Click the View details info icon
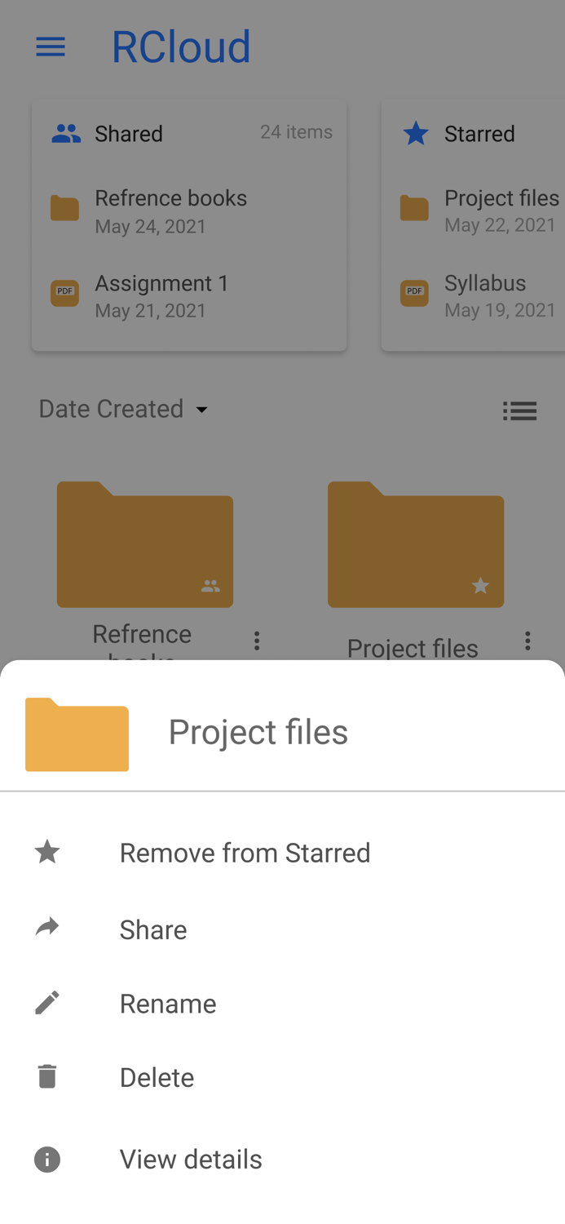The image size is (565, 1224). (46, 1159)
